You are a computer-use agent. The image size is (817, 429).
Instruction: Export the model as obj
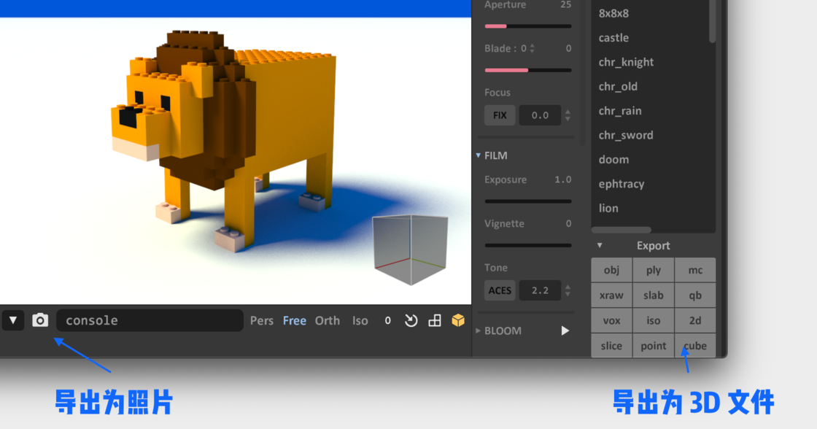coord(611,270)
